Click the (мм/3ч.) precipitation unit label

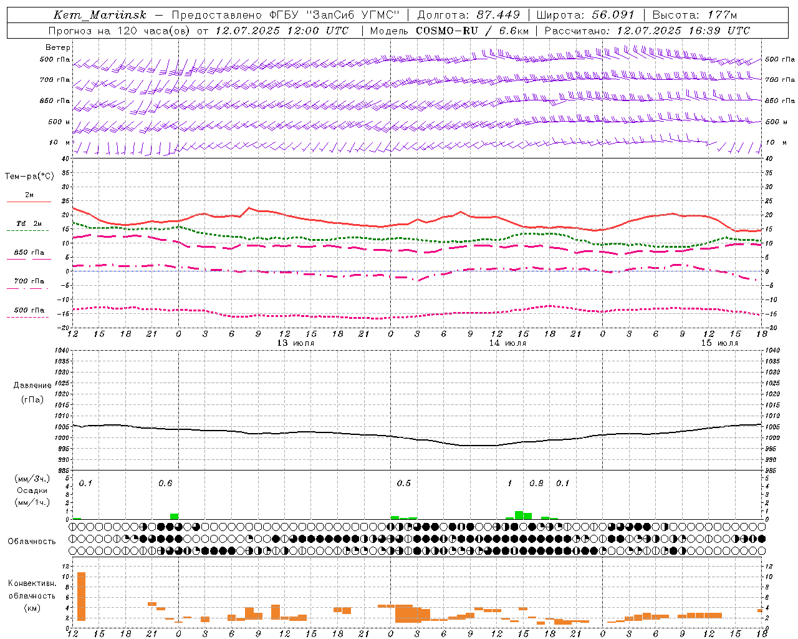[x=32, y=479]
